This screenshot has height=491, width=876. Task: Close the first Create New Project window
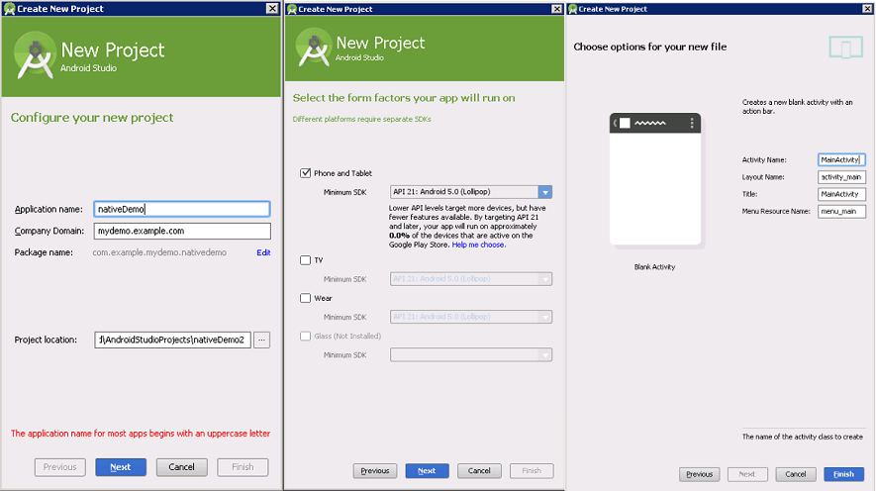coord(272,8)
